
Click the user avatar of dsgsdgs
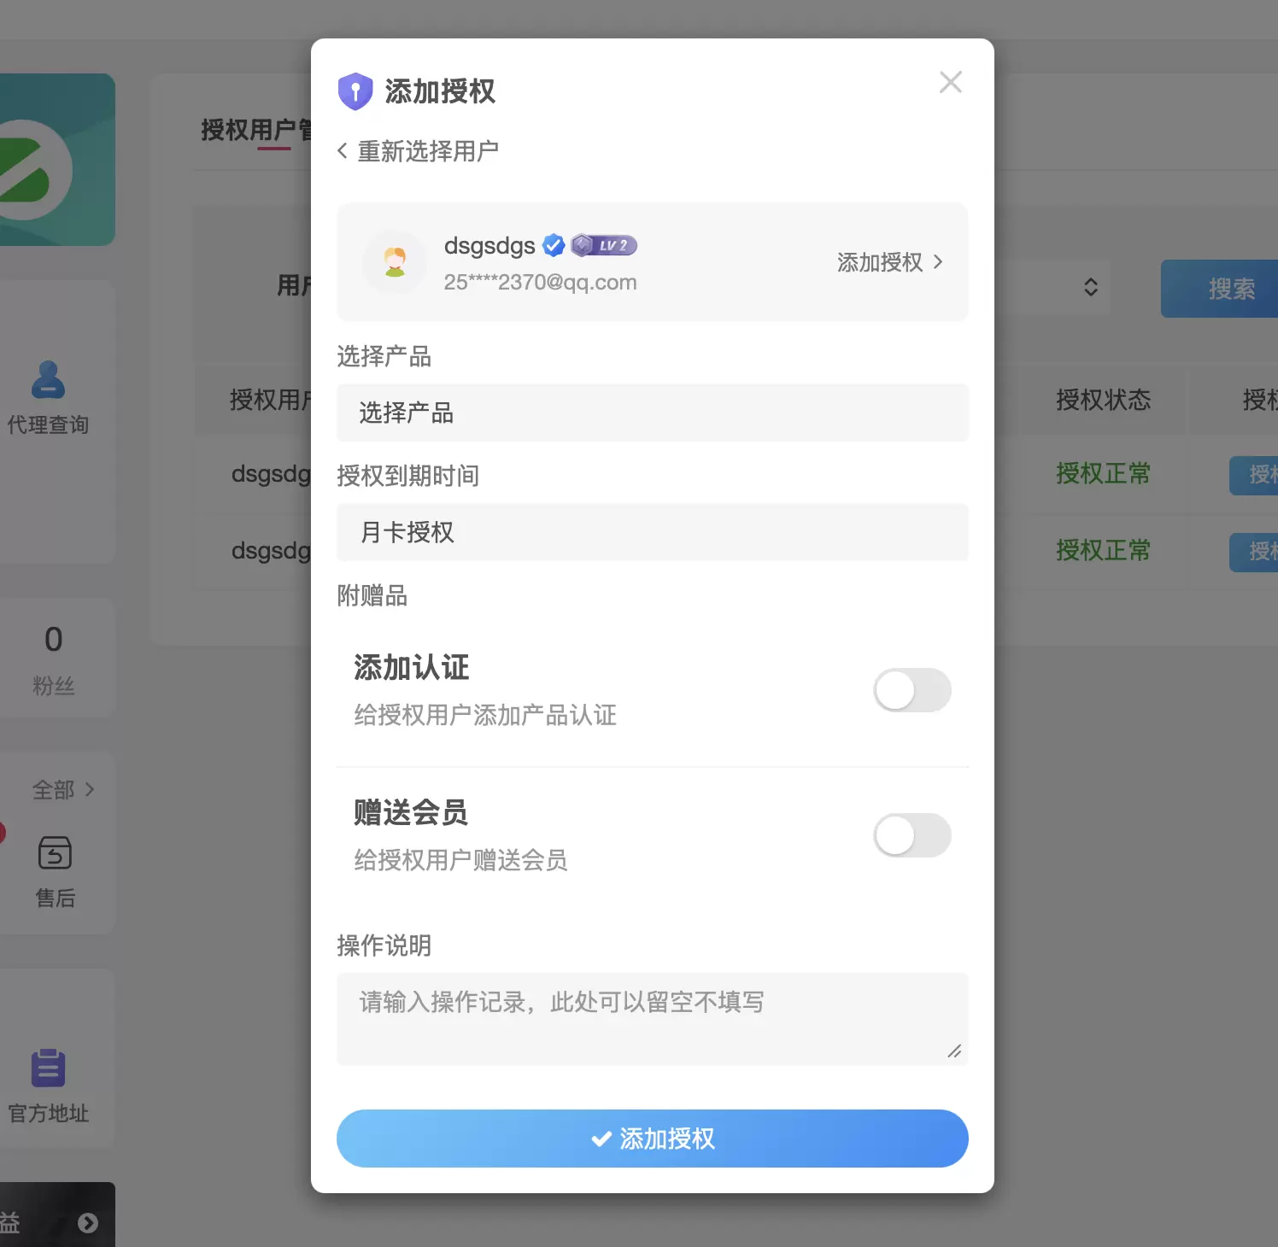(395, 262)
